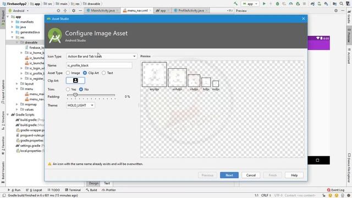Open the Build tool window
352x198 pixels.
tap(91, 190)
